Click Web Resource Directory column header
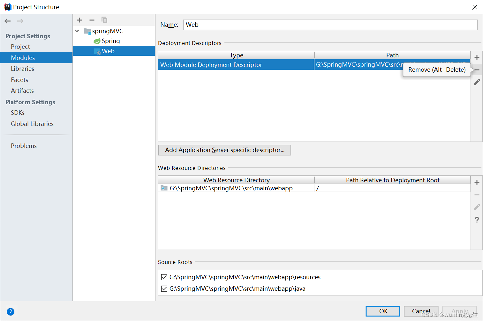This screenshot has width=483, height=321. click(x=236, y=180)
